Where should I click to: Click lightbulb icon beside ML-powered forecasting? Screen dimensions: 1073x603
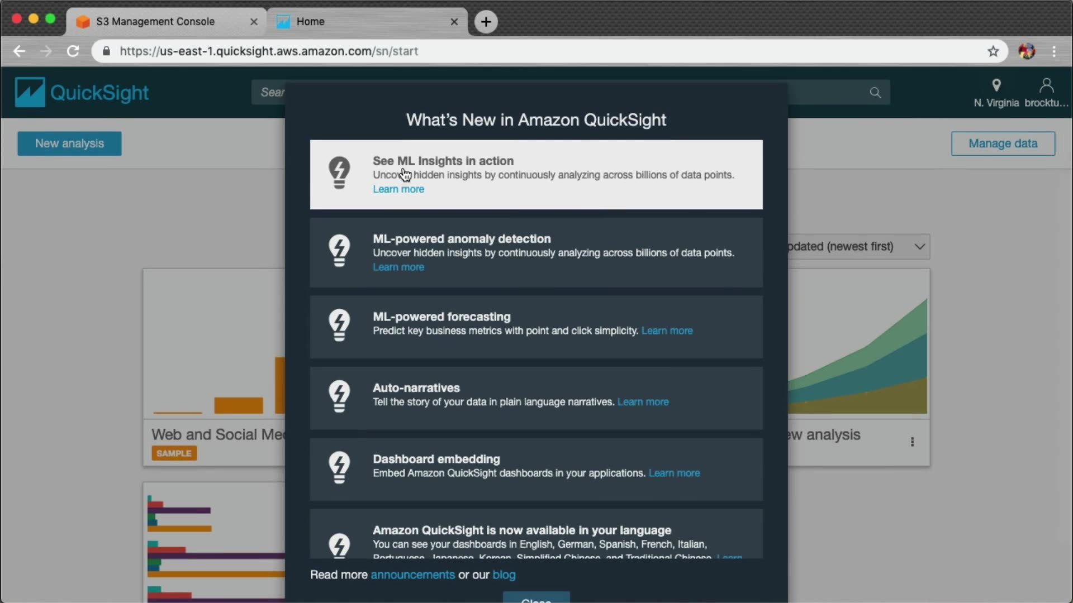coord(339,325)
